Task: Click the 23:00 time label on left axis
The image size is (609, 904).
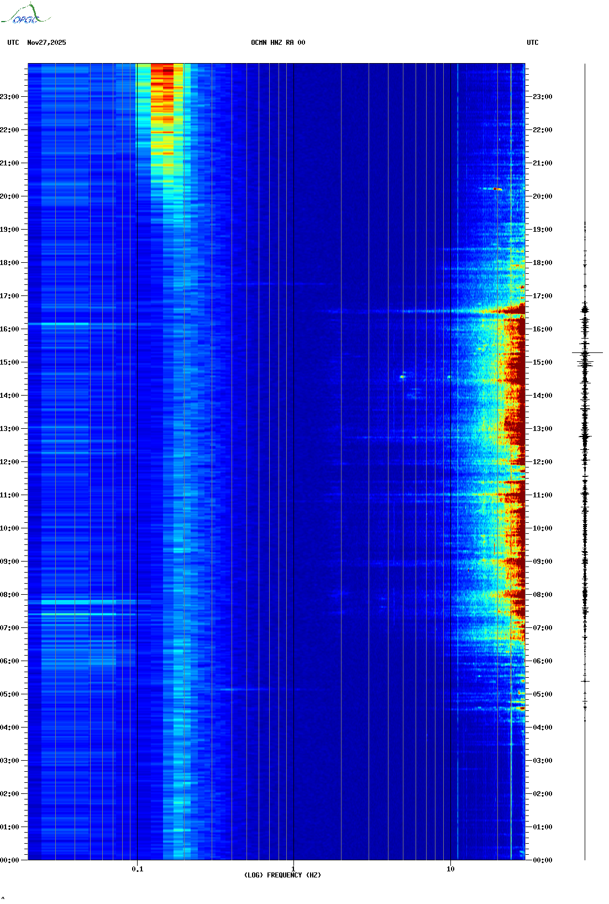Action: pyautogui.click(x=9, y=97)
